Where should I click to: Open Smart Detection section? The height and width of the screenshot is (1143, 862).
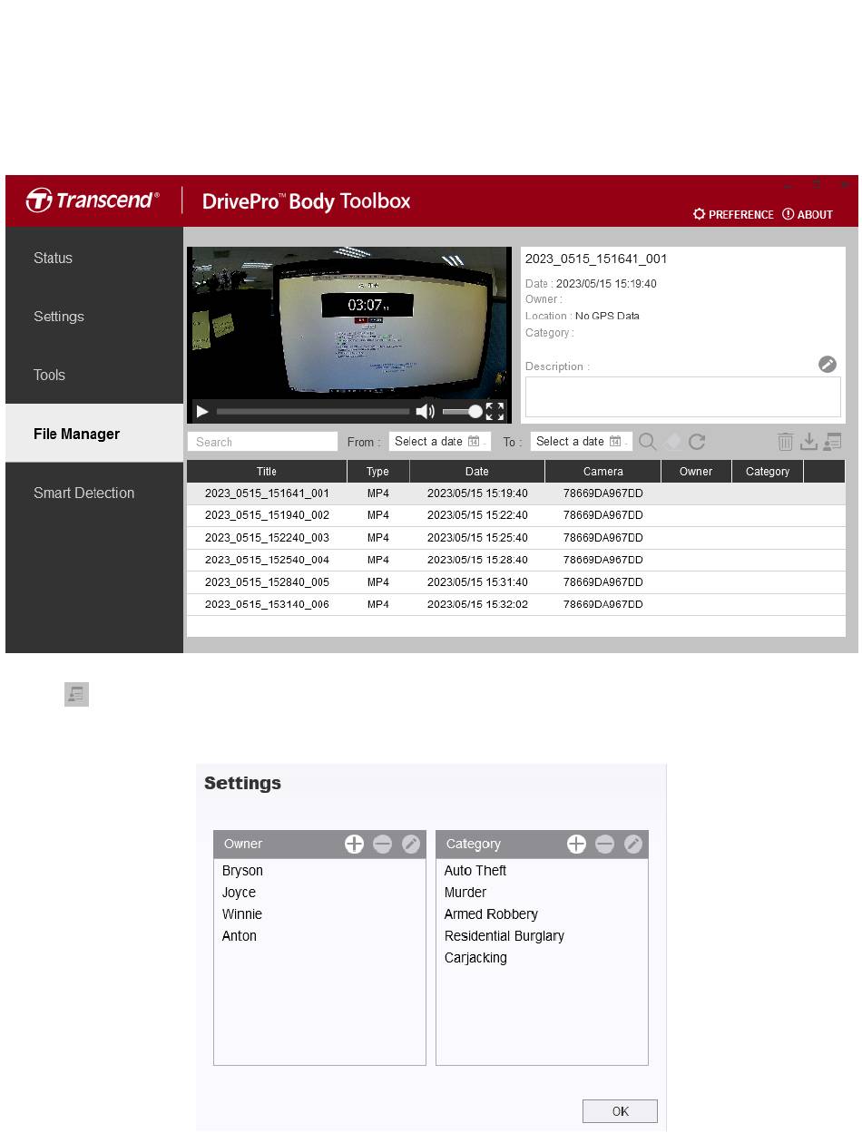94,493
